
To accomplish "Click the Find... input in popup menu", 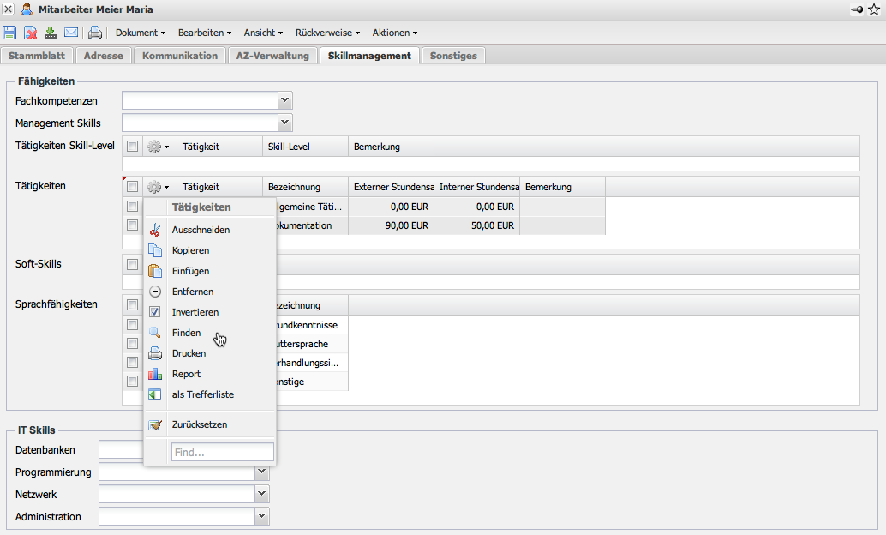I will (222, 452).
